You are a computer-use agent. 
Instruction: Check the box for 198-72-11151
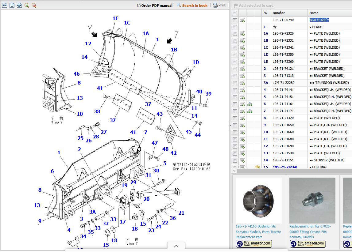[x=235, y=160]
